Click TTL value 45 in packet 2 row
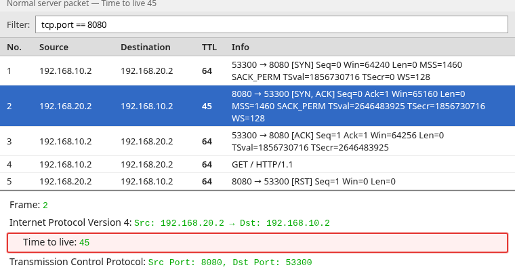Screen dimensions: 515x276 pos(207,106)
